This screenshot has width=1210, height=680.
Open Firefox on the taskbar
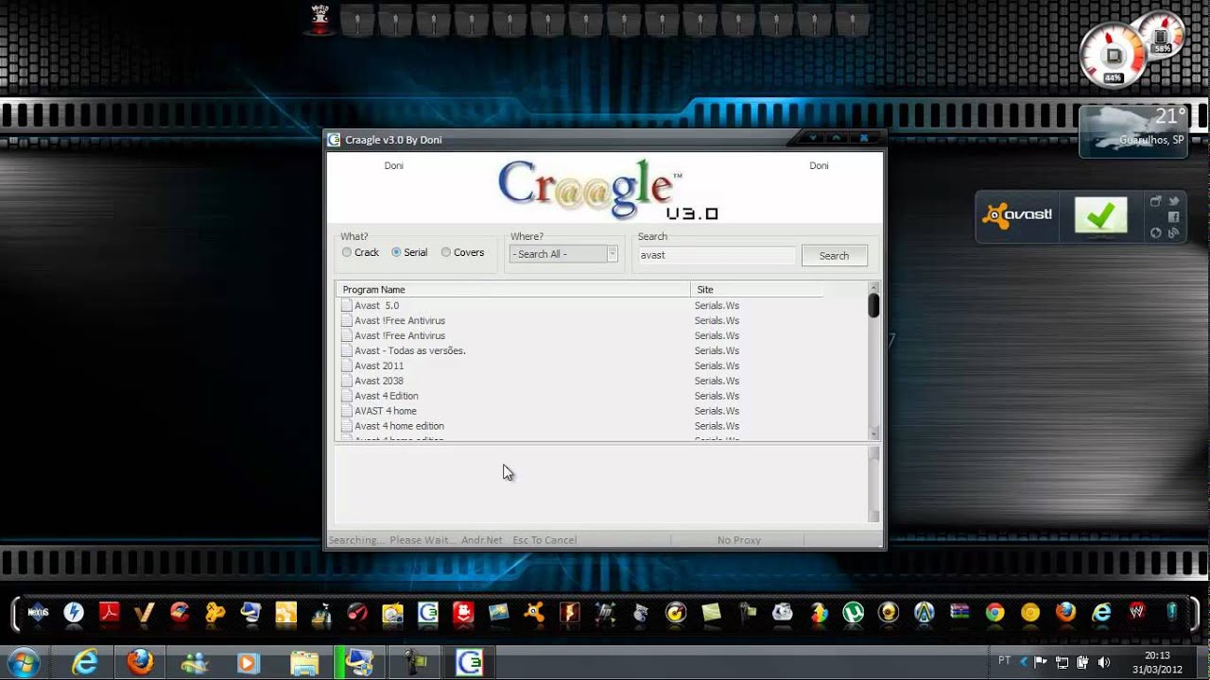tap(140, 663)
